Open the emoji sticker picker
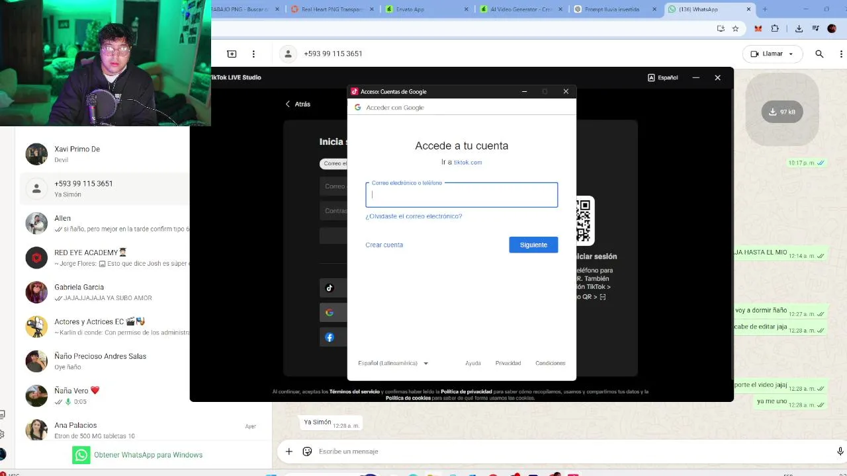Image resolution: width=847 pixels, height=476 pixels. tap(307, 452)
